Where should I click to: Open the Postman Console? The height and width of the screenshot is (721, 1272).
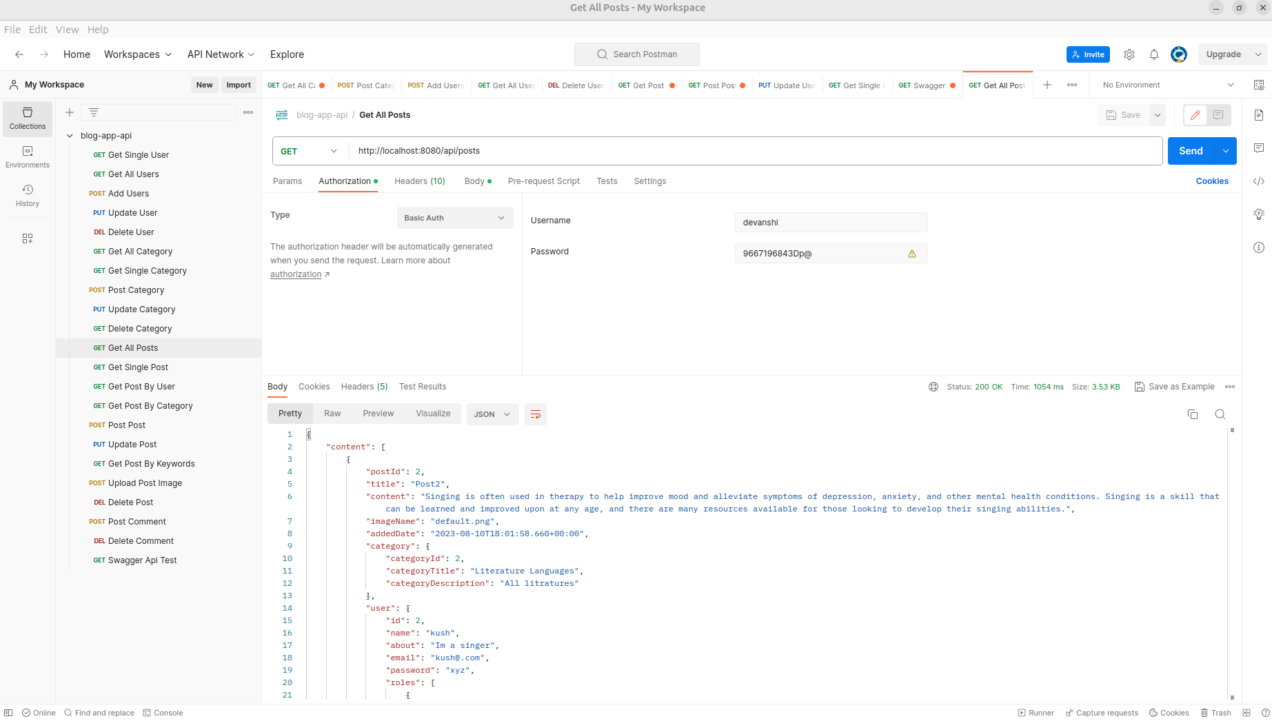(x=163, y=712)
